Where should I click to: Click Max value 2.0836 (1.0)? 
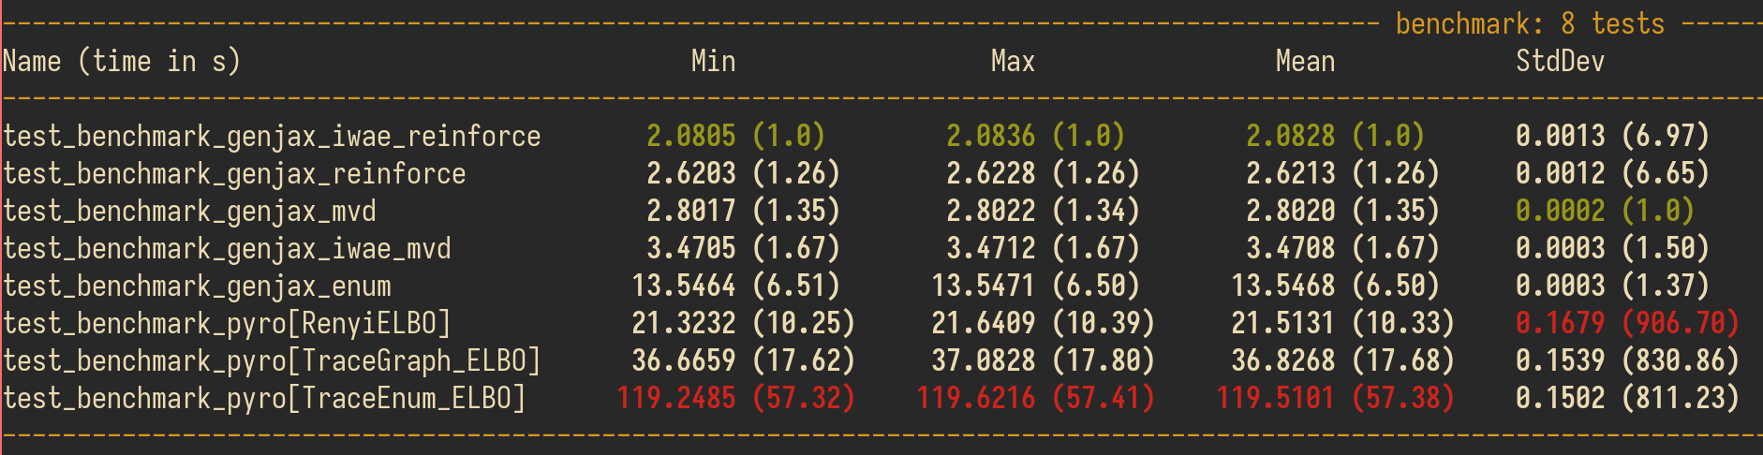[x=1036, y=137]
